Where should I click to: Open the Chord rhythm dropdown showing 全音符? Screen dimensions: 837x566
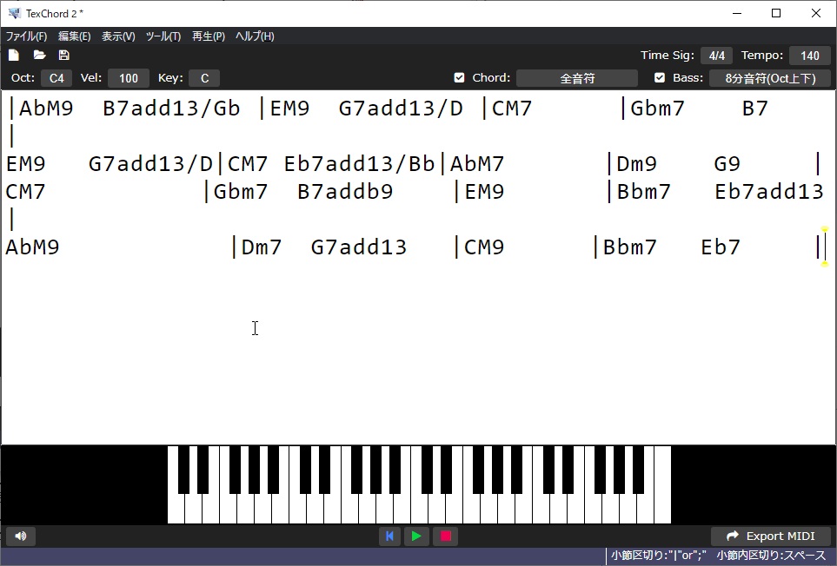(577, 78)
